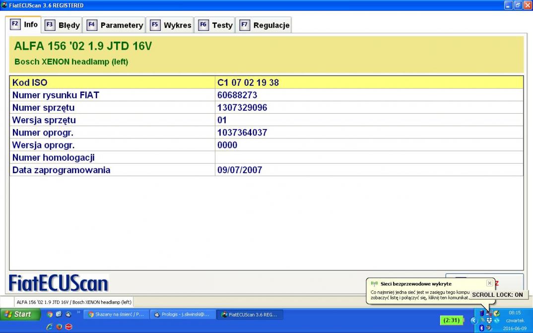Image resolution: width=533 pixels, height=333 pixels.
Task: Switch to 'Skazany na śmierć' Chrome taskbar window
Action: coord(116,315)
